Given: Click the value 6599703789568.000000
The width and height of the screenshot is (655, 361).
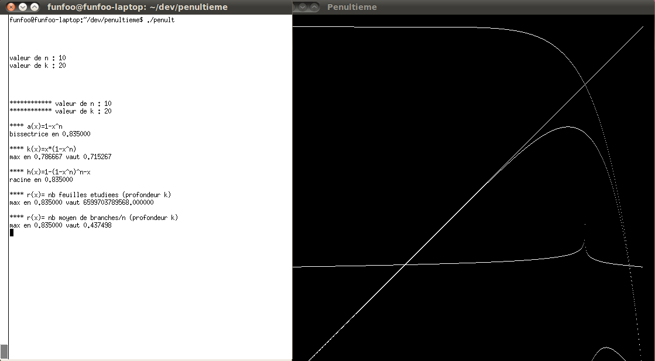Looking at the screenshot, I should pyautogui.click(x=118, y=202).
